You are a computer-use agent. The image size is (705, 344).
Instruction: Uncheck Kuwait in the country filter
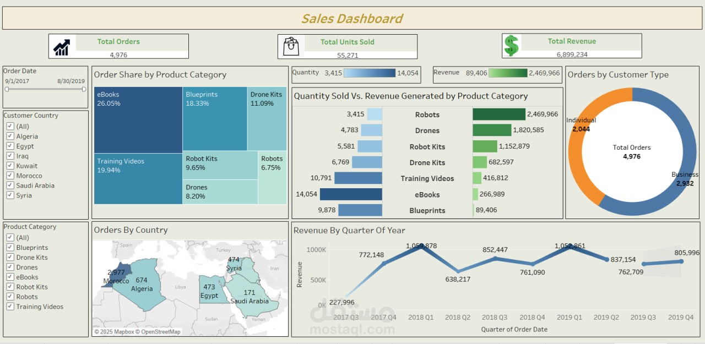tap(10, 166)
